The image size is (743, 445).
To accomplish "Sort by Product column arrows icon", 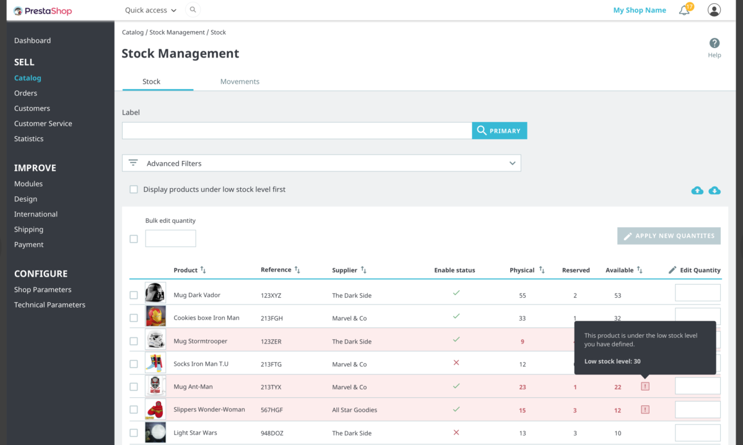I will coord(203,270).
